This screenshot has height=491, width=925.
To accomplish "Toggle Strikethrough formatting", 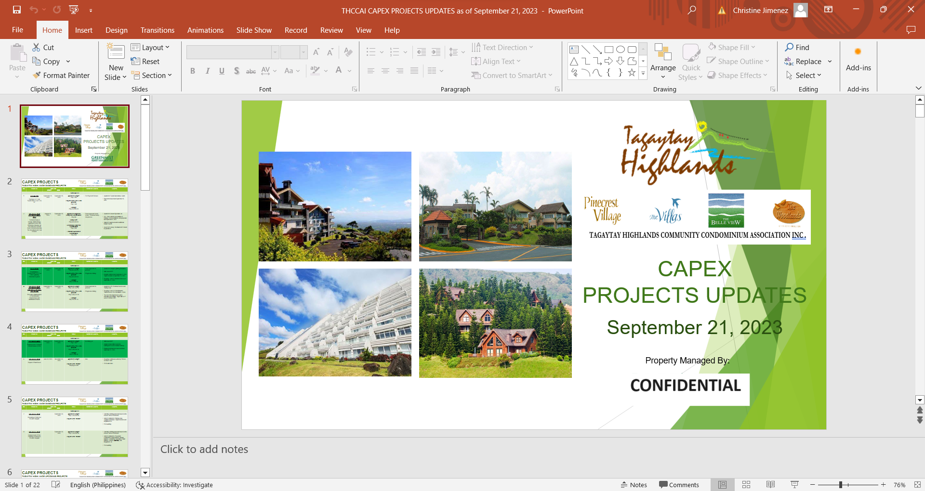I will (251, 71).
